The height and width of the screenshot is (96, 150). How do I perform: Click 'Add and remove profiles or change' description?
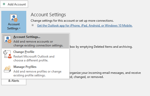point(37,71)
